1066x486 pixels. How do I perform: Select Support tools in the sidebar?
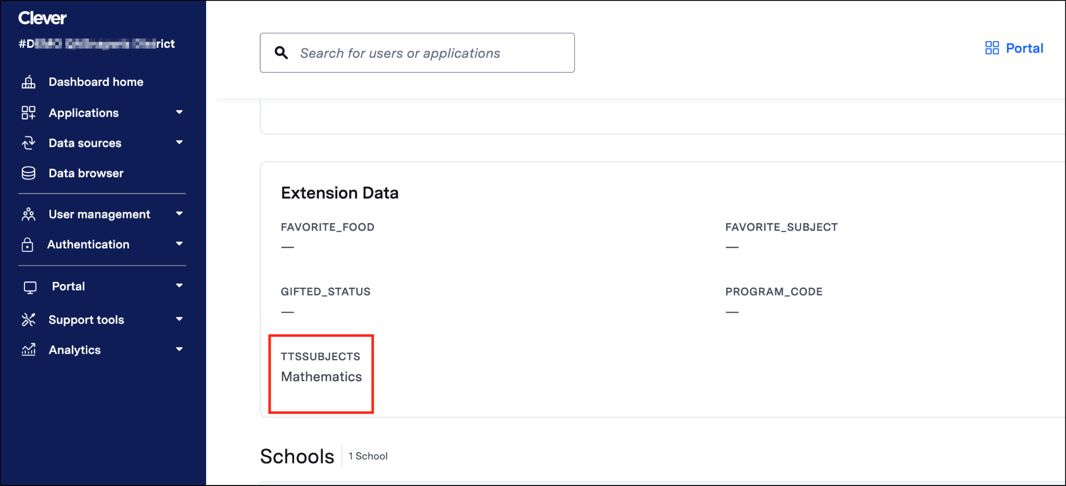click(x=86, y=320)
